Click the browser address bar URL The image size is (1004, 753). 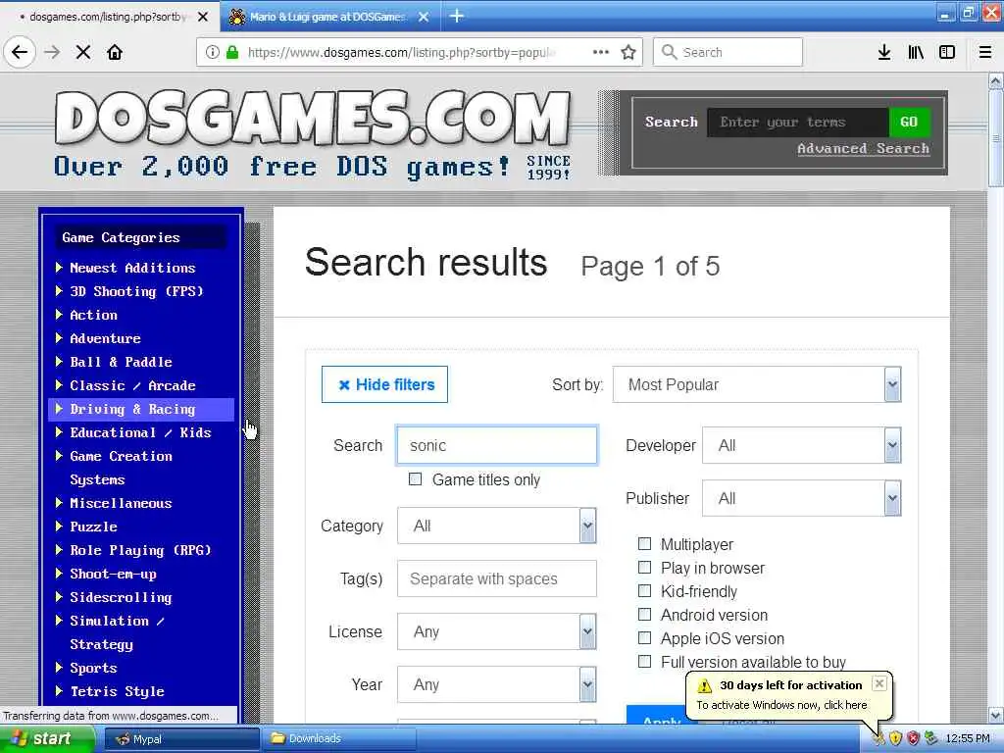tap(402, 52)
